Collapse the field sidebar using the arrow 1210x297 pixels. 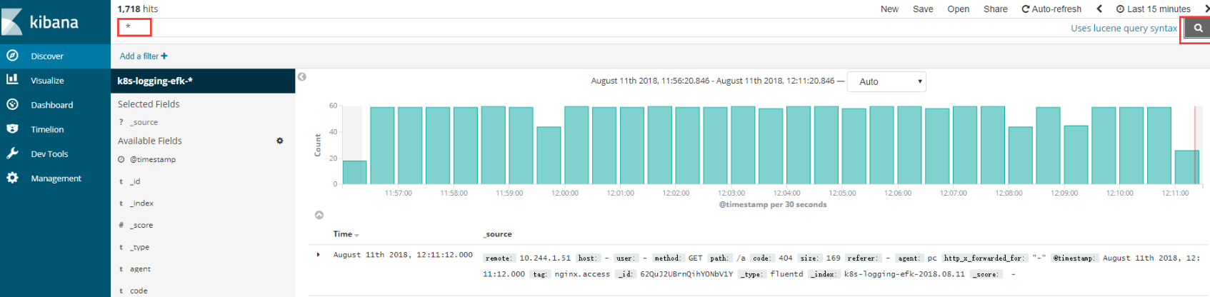tap(302, 76)
